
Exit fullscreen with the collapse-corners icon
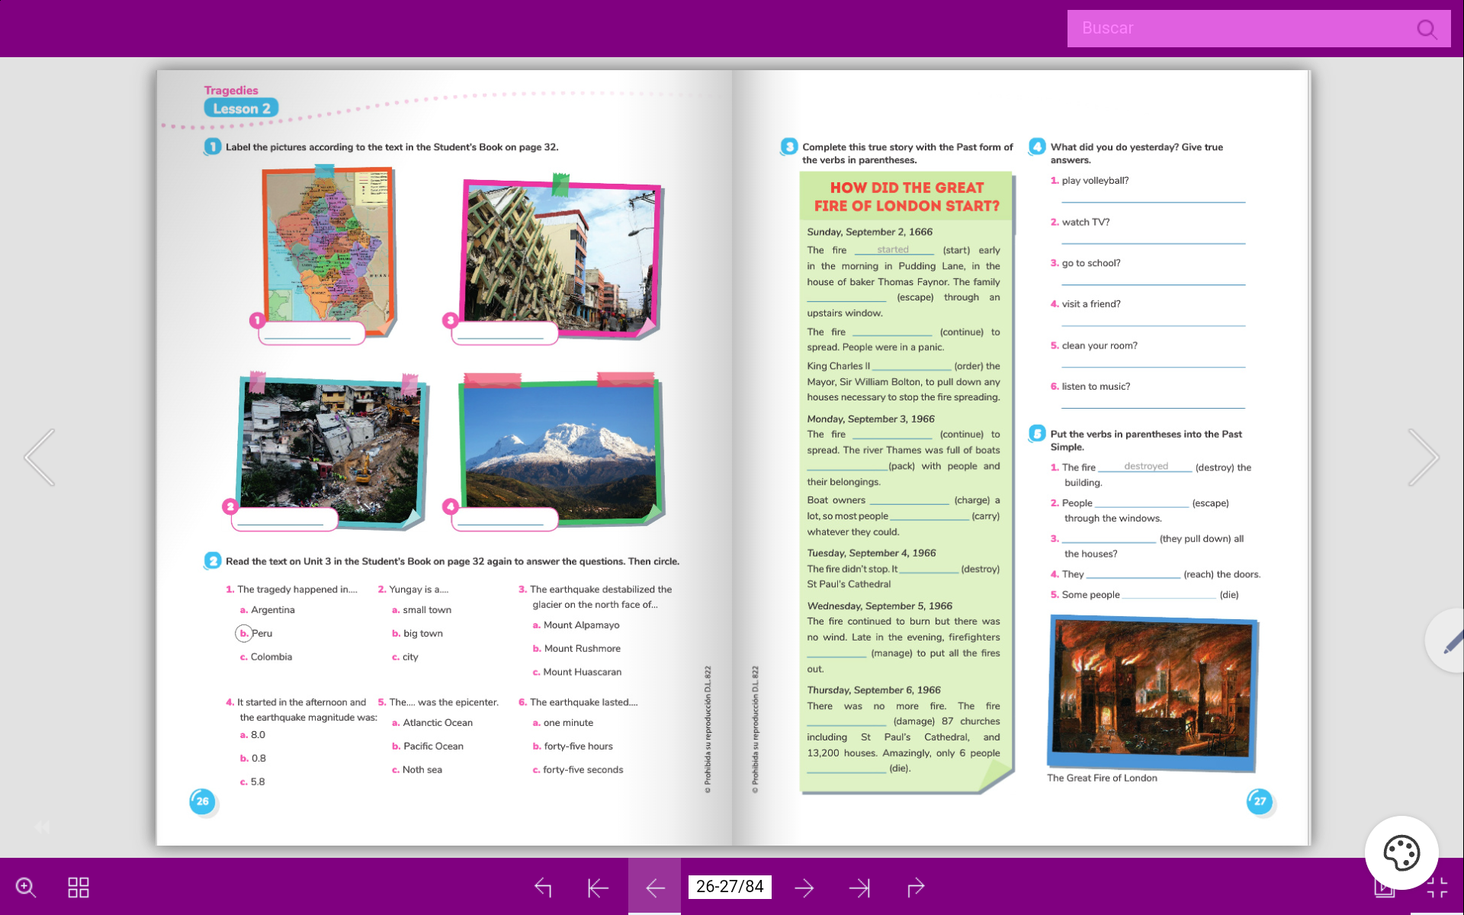tap(1437, 888)
